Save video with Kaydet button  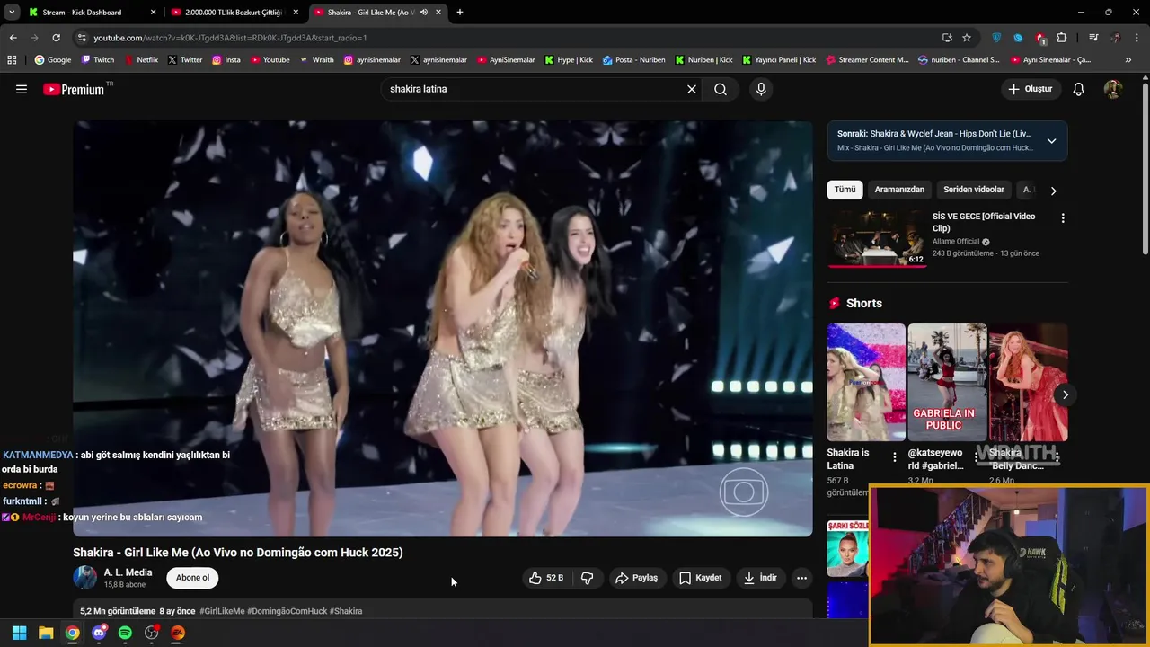click(701, 578)
